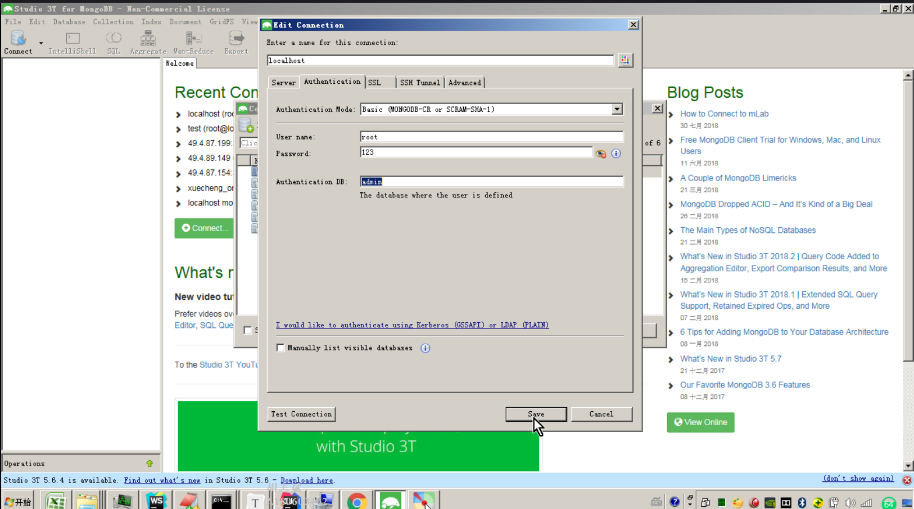Click the connection name input field
The image size is (914, 509).
[x=440, y=60]
